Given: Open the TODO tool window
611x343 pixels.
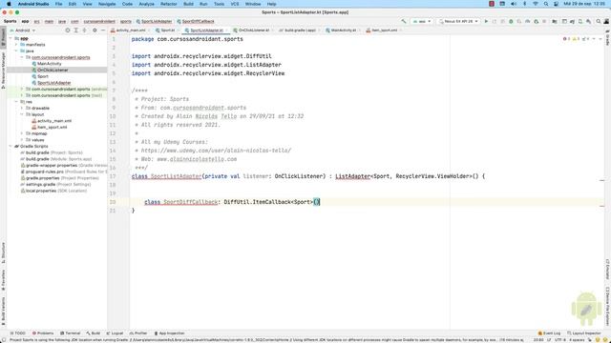Looking at the screenshot, I should (x=17, y=333).
